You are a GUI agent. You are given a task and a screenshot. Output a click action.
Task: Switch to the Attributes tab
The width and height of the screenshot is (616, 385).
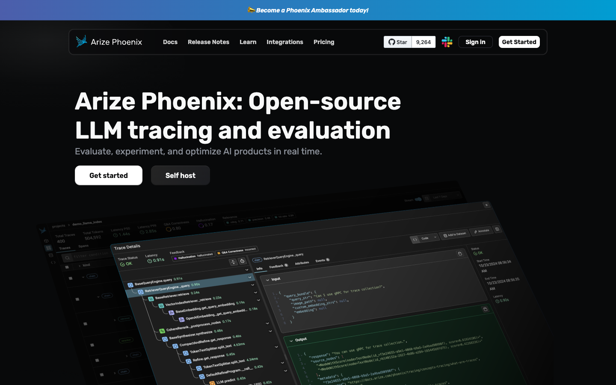click(x=302, y=263)
